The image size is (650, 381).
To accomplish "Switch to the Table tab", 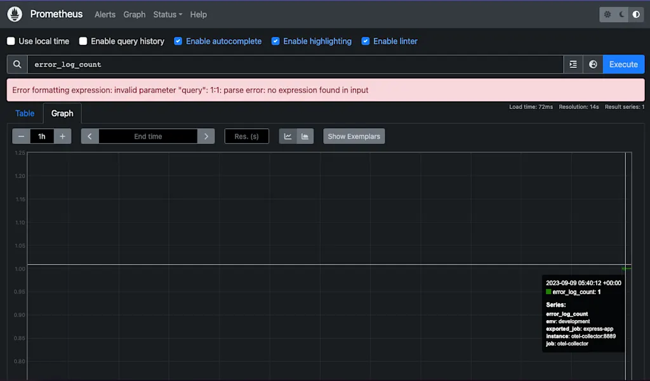I will point(25,113).
